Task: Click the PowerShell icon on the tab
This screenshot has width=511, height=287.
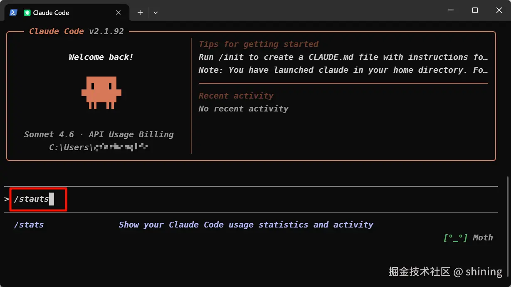Action: pos(13,12)
